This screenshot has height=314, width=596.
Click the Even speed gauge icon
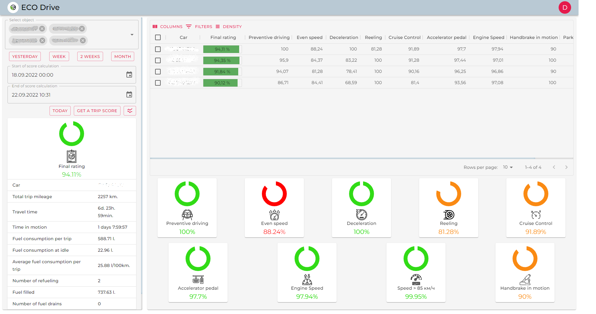pos(274,215)
